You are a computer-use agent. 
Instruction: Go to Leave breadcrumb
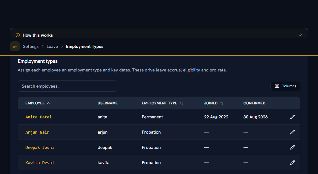pyautogui.click(x=52, y=46)
